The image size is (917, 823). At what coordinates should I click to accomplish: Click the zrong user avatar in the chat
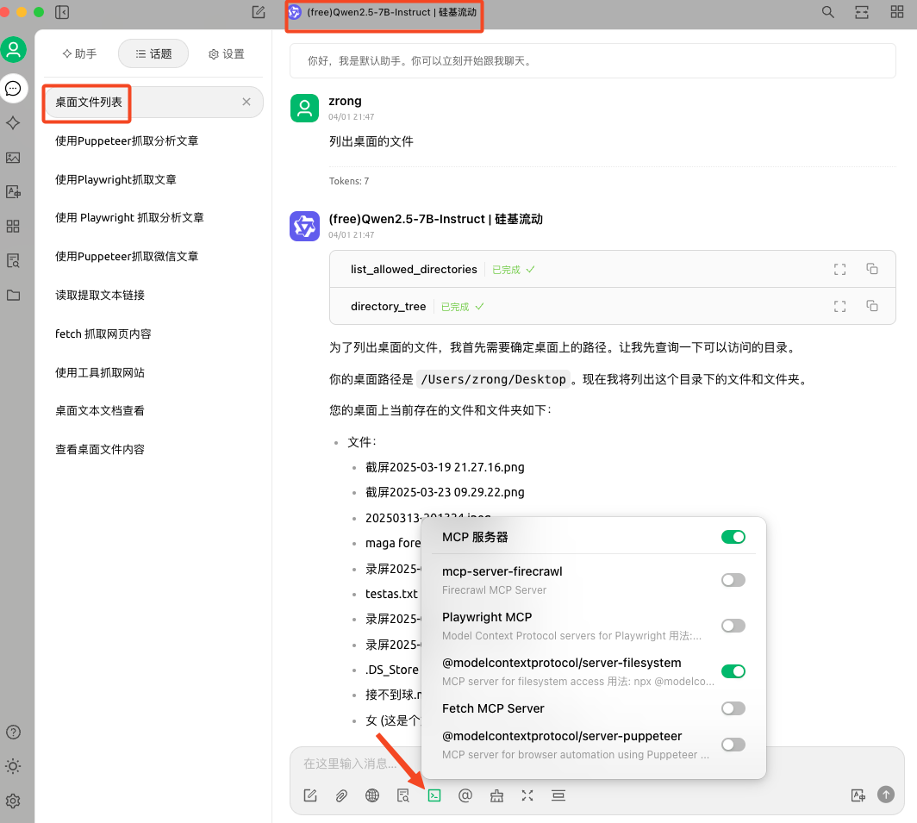click(305, 109)
